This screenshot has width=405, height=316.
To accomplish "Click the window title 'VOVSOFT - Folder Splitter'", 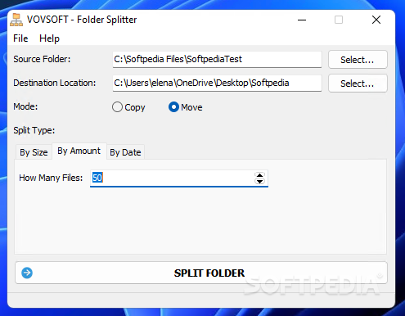I will pos(82,20).
